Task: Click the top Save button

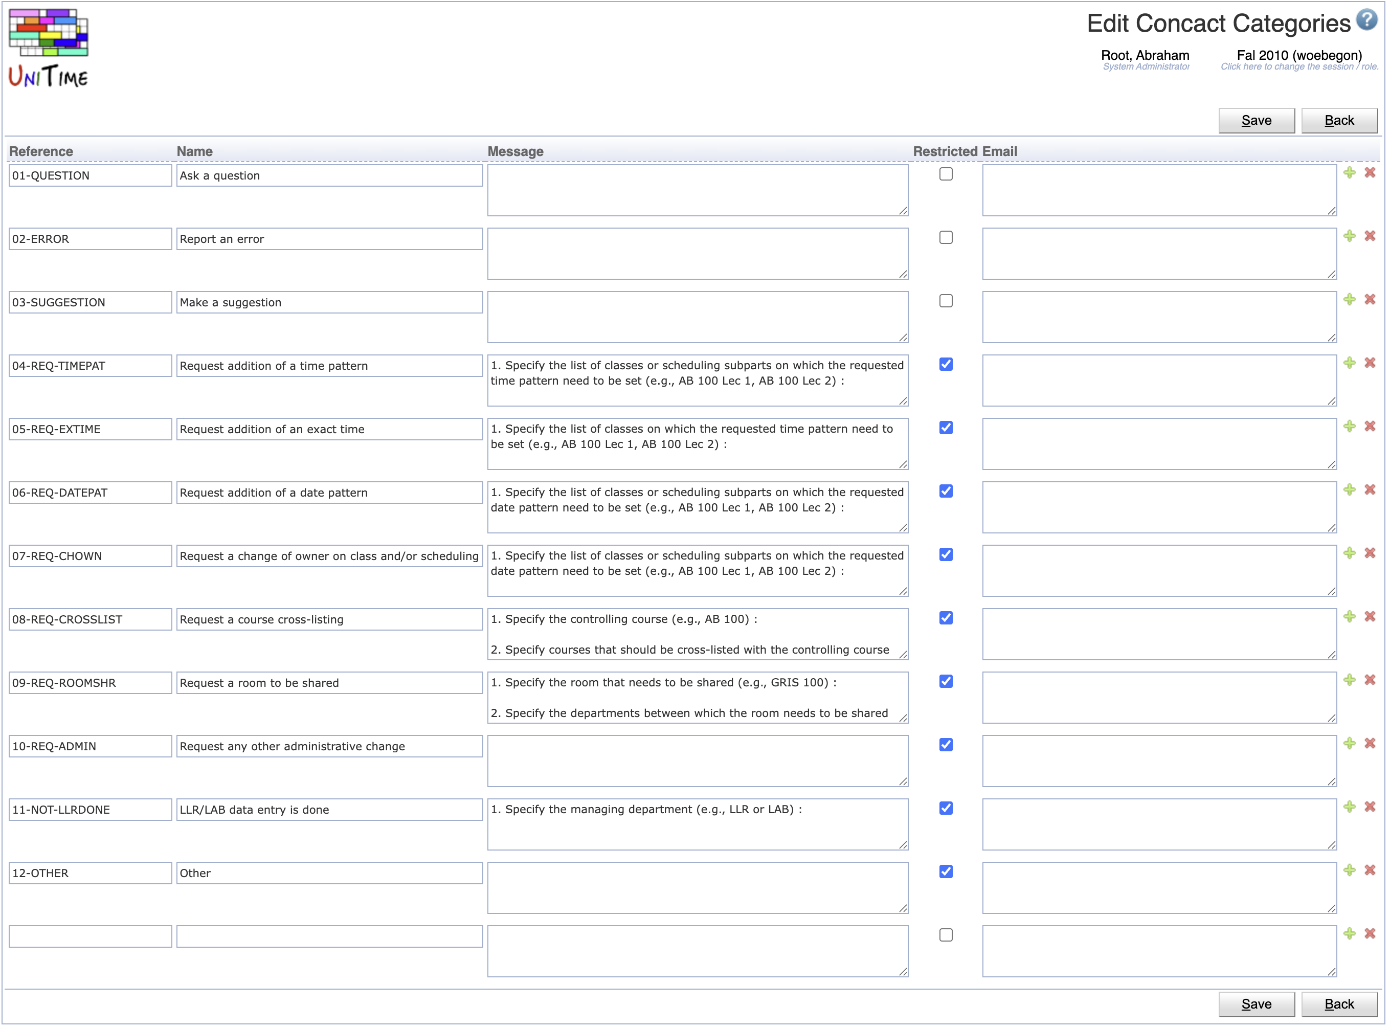Action: (x=1258, y=121)
